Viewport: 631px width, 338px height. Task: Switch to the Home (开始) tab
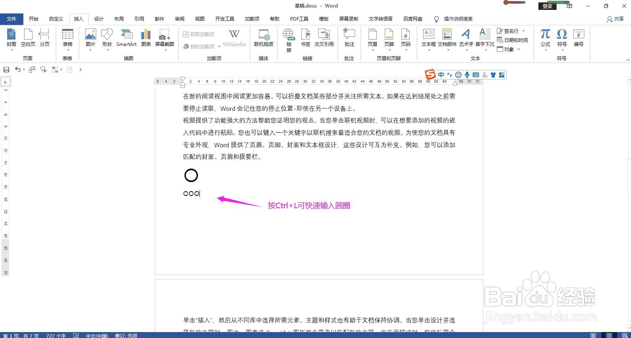tap(34, 19)
